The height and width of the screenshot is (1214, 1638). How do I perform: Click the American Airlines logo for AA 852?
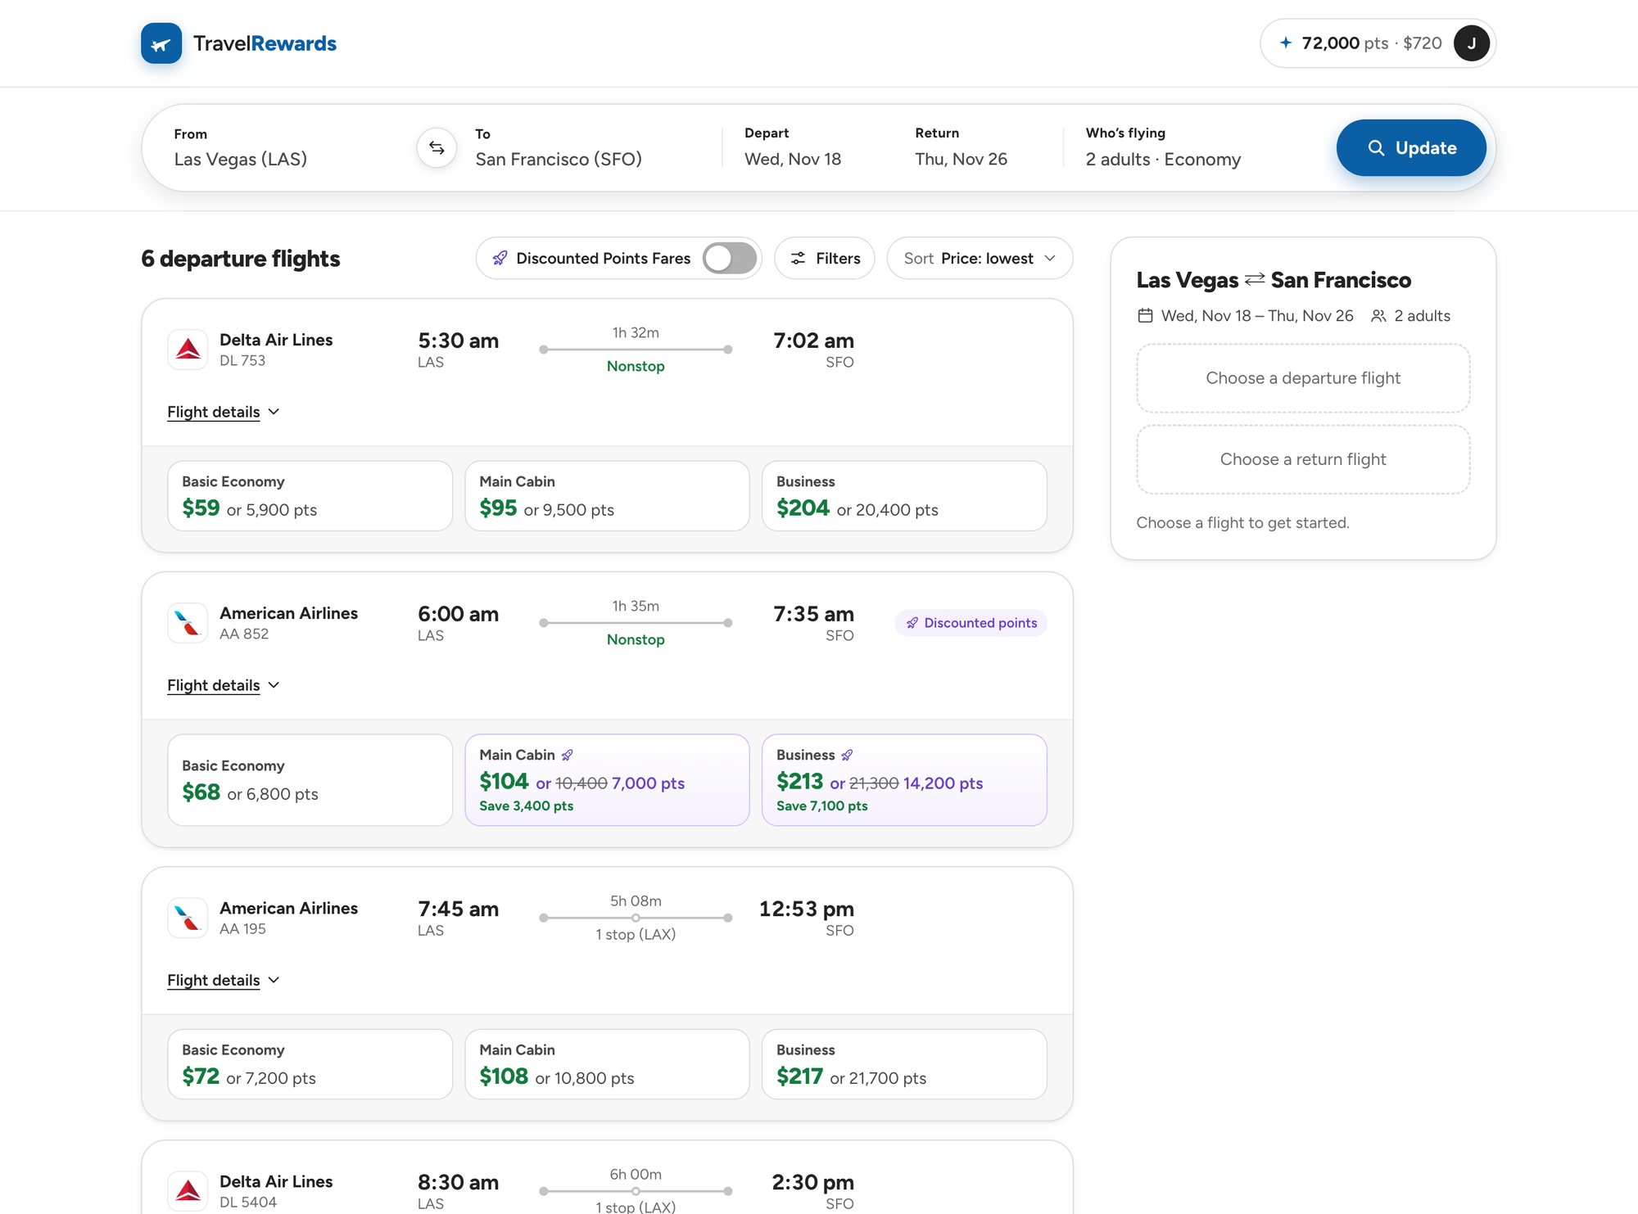pyautogui.click(x=188, y=623)
